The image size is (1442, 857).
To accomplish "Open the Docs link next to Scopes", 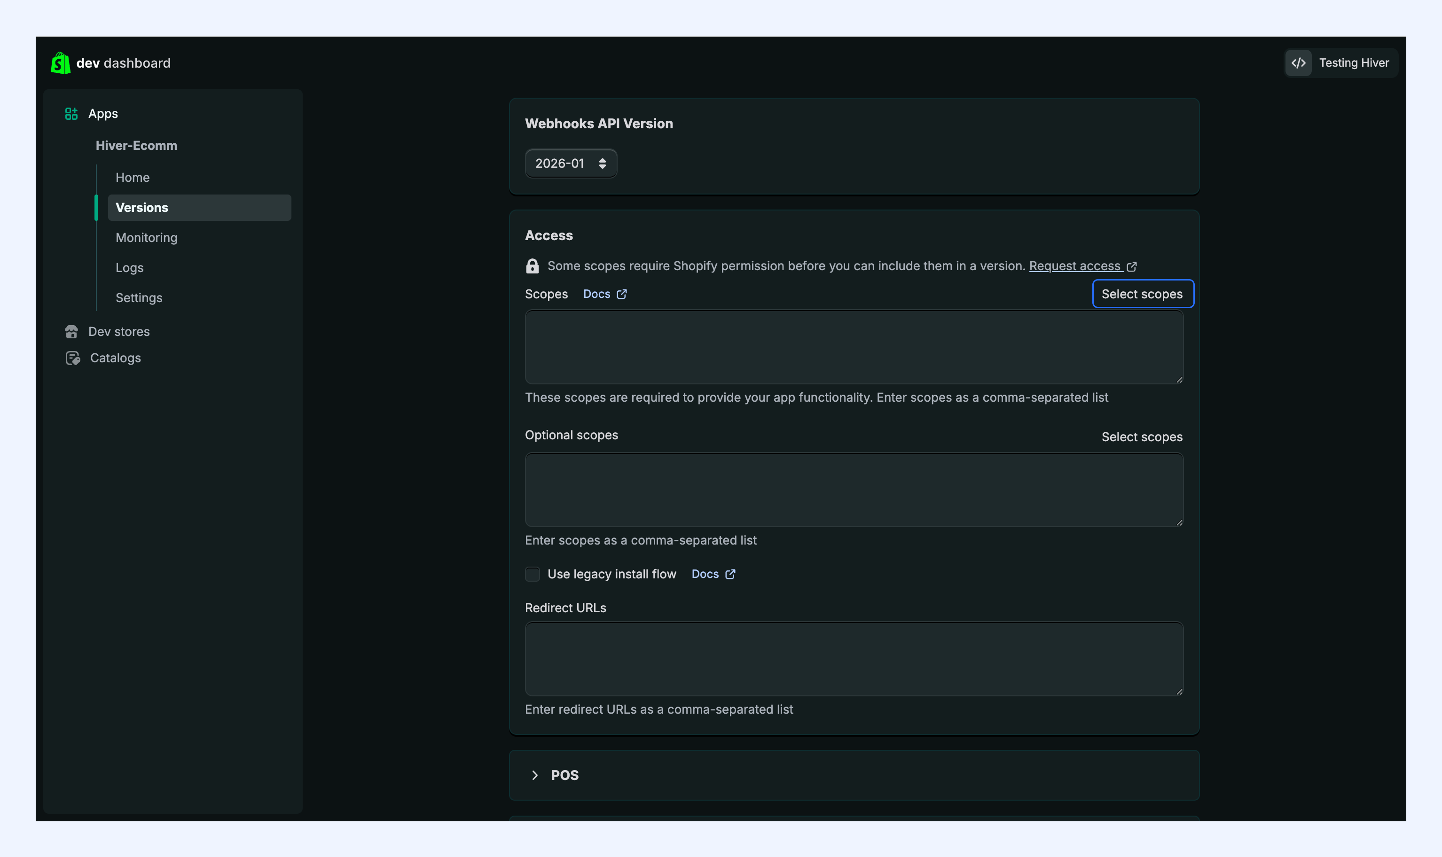I will point(597,294).
